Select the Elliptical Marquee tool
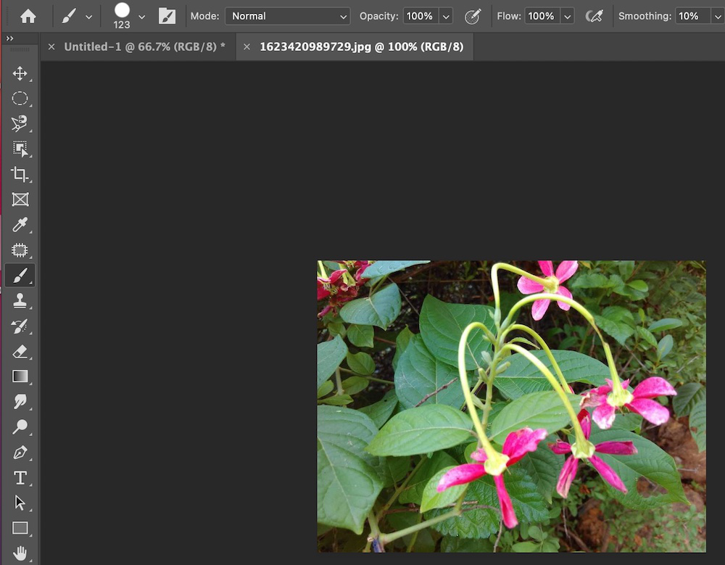The width and height of the screenshot is (725, 565). click(20, 99)
